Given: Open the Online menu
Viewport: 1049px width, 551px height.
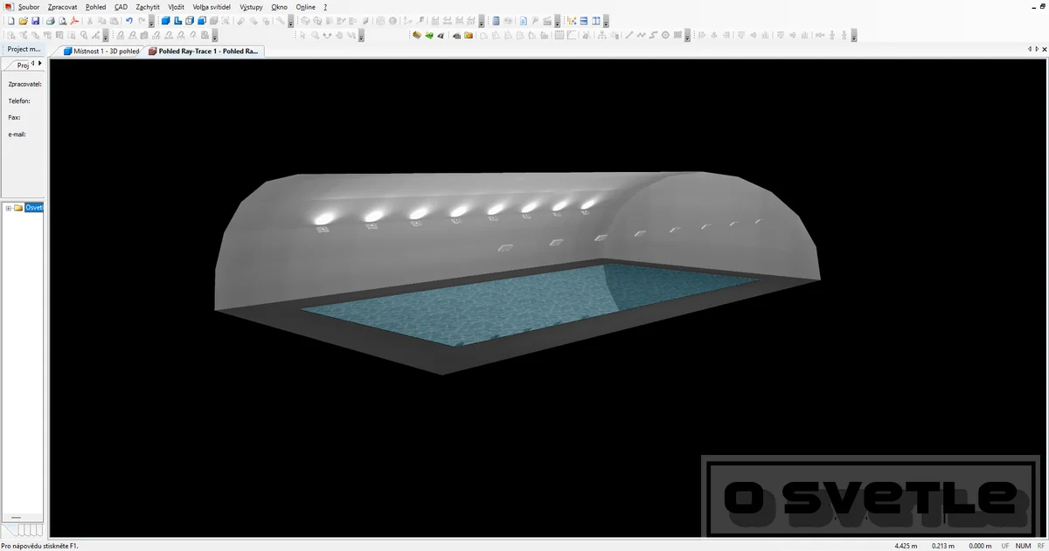Looking at the screenshot, I should (306, 7).
